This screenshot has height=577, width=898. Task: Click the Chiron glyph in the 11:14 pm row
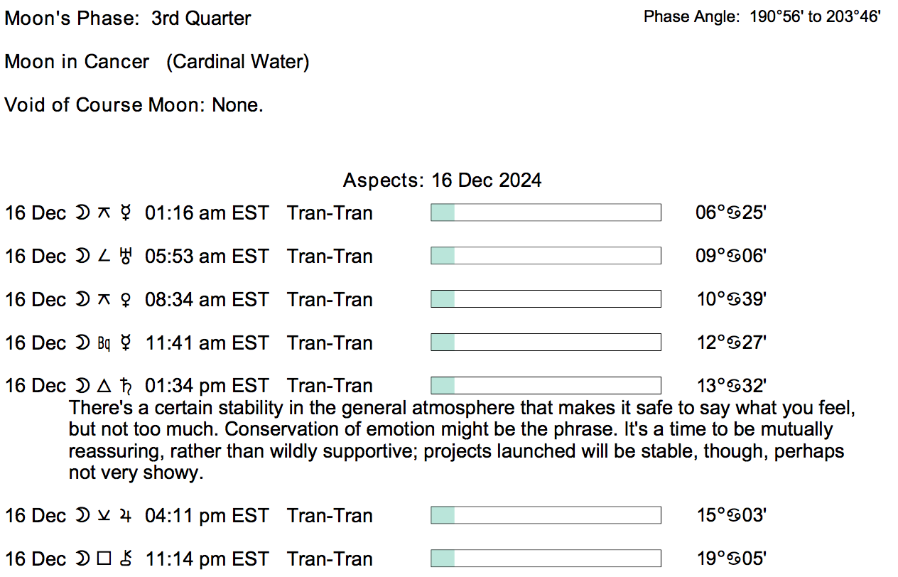(127, 559)
